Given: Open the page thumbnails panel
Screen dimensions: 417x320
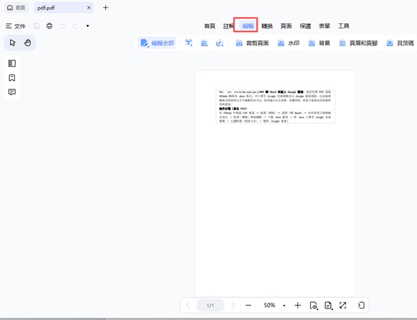Looking at the screenshot, I should (11, 63).
